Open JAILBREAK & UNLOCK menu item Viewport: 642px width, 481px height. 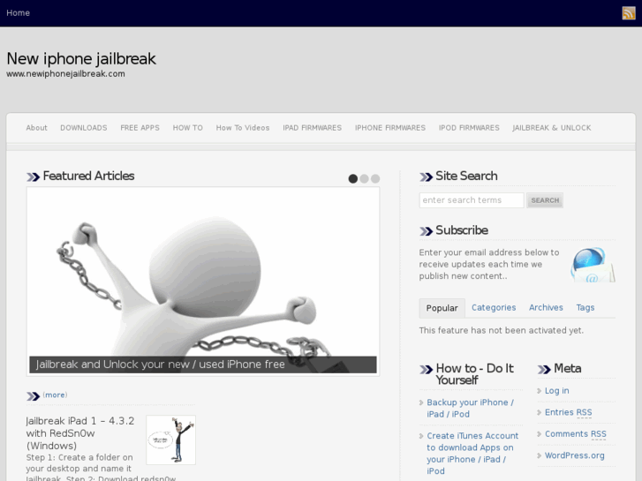pyautogui.click(x=552, y=128)
